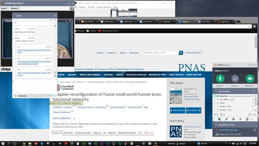Click the PNAS search magnifier button
Screen dimensions: 259x146
click(181, 53)
